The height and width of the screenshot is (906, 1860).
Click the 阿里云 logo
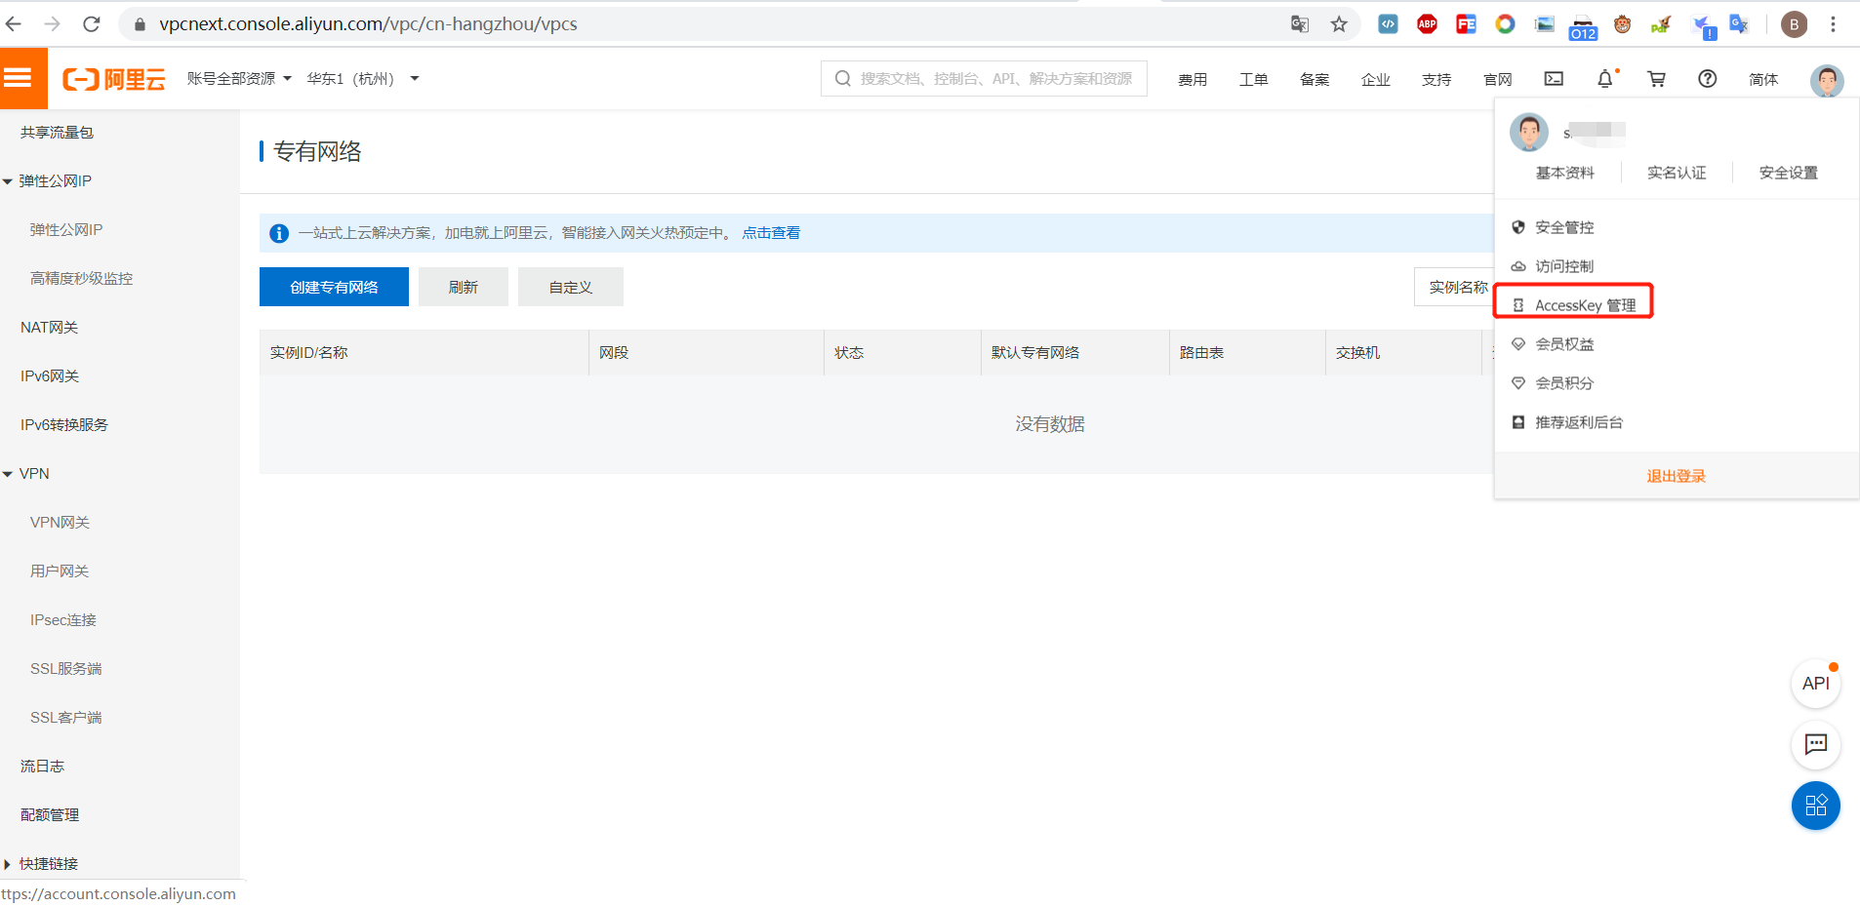(x=112, y=78)
